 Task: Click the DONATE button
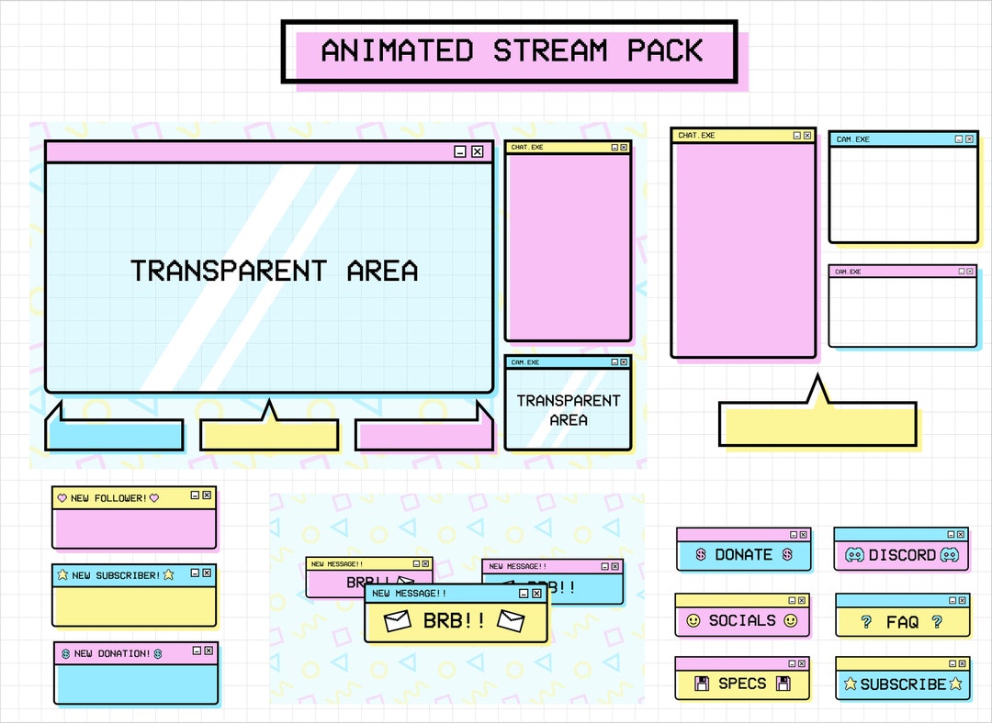pos(742,554)
